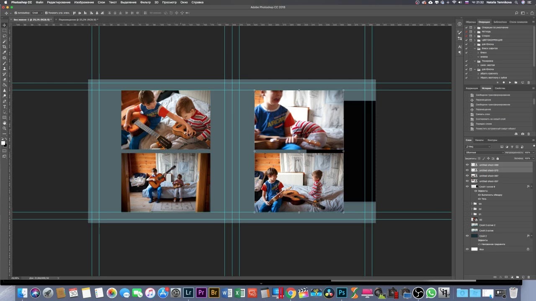Select the Lasso tool

tap(5, 36)
